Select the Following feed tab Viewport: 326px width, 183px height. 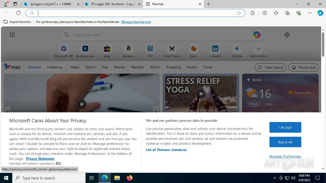[55, 67]
